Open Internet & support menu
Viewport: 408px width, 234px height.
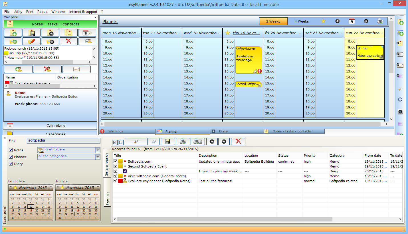[83, 12]
